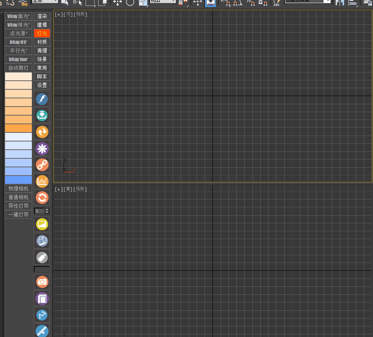Click the purple flower-shaped icon

(42, 149)
